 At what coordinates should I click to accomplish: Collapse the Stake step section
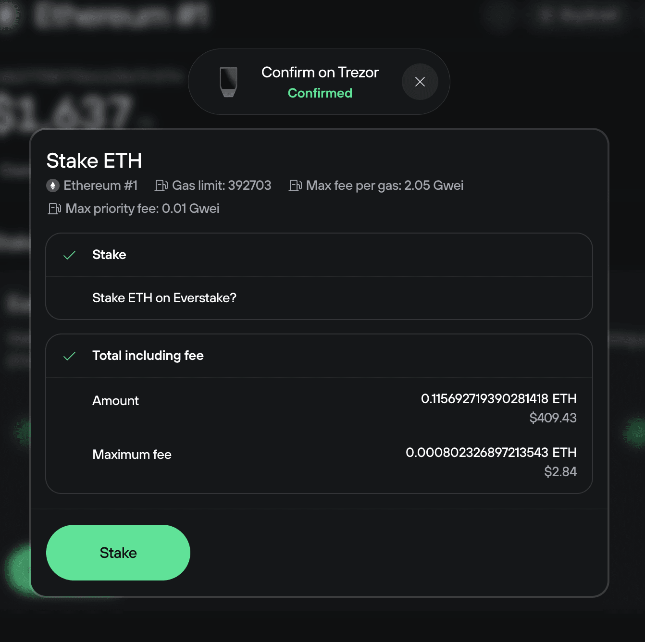109,255
